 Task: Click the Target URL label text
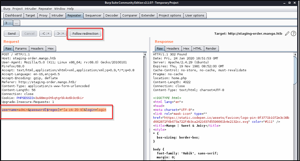[x=248, y=34]
